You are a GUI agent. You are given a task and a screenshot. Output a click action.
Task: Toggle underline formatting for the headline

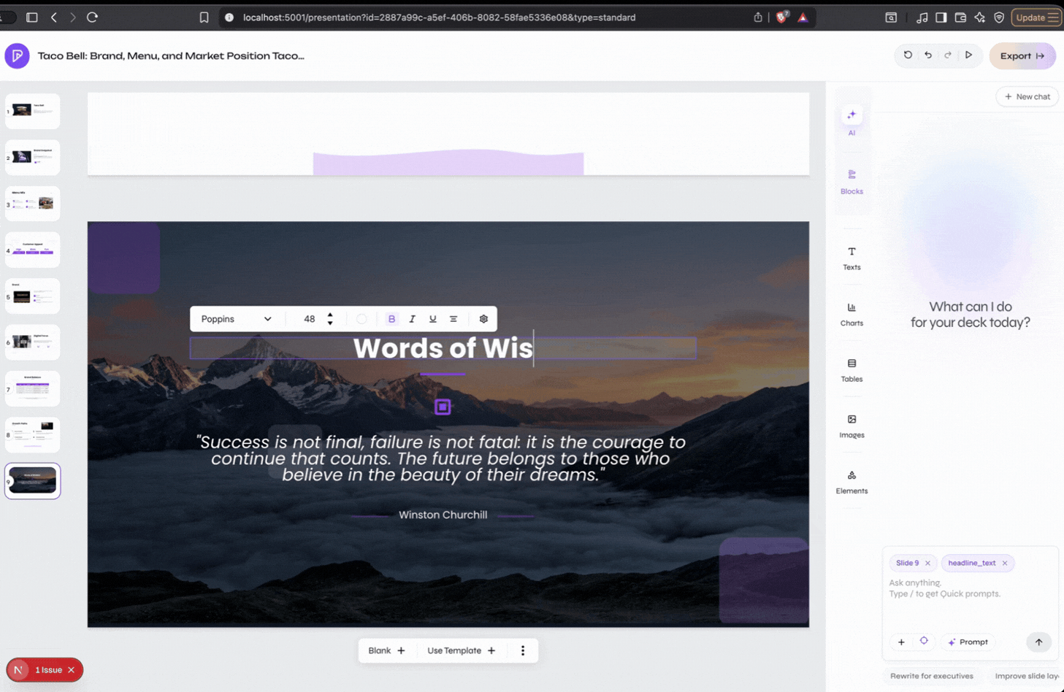click(x=432, y=319)
